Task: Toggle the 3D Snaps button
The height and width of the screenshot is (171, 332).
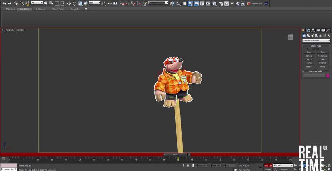Action: pyautogui.click(x=122, y=3)
